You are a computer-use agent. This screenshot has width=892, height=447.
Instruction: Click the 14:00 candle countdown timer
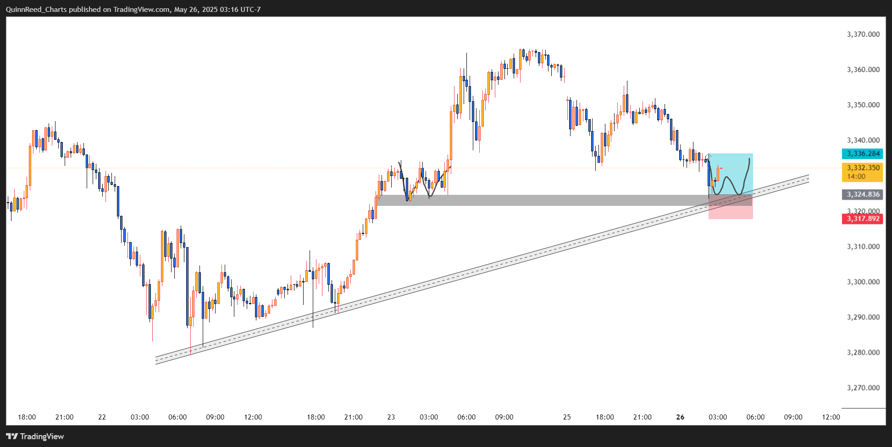point(856,177)
